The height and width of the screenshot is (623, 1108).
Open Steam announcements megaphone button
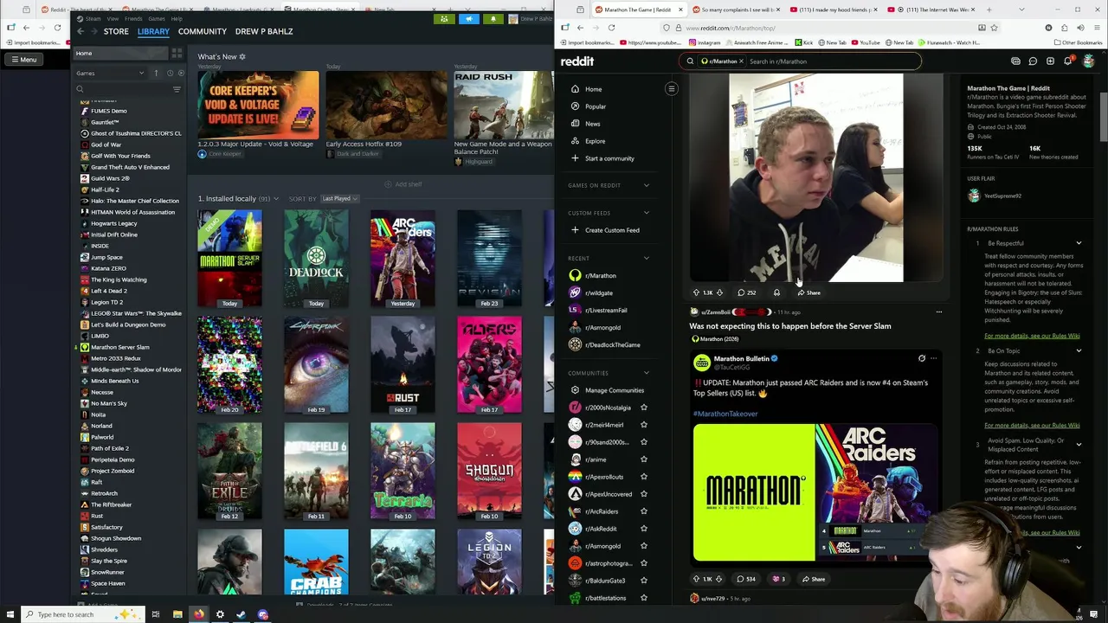click(x=471, y=18)
